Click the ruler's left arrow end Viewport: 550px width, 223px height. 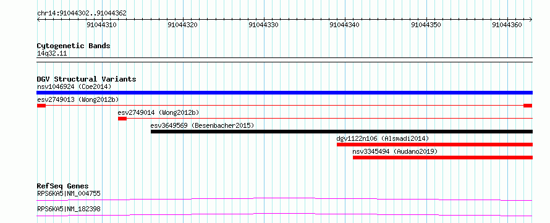[38, 20]
